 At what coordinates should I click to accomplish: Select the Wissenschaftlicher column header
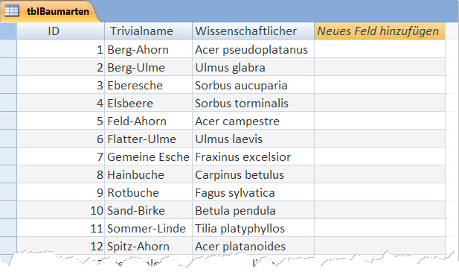coord(253,31)
